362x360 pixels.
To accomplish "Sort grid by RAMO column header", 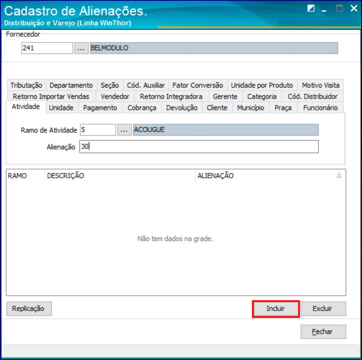I will tap(26, 176).
